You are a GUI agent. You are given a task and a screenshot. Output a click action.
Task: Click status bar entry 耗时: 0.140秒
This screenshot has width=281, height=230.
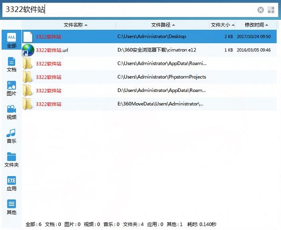[x=202, y=224]
